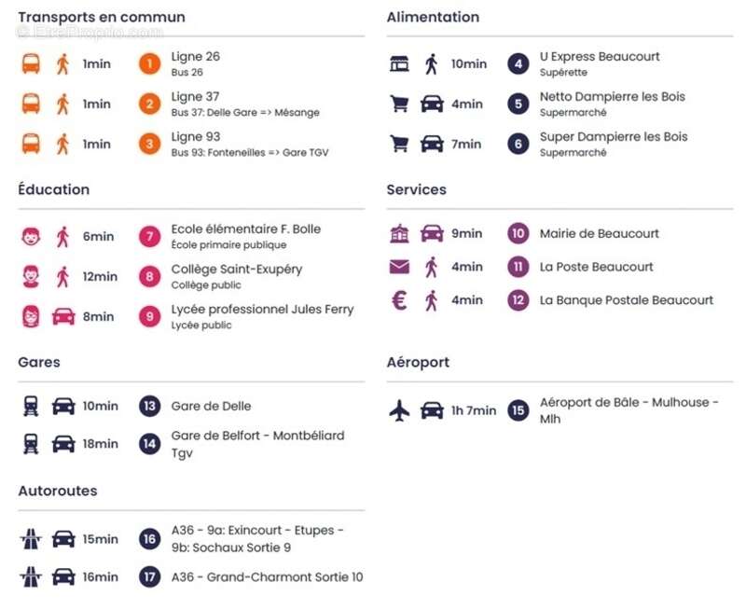The image size is (746, 610).
Task: Click the orange bus icon for Ligne 26
Action: click(31, 63)
